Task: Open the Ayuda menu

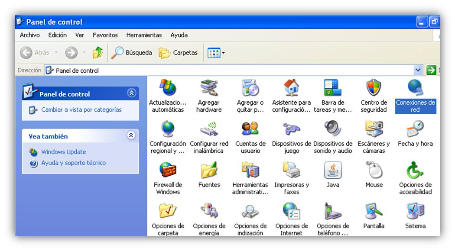Action: pos(179,35)
